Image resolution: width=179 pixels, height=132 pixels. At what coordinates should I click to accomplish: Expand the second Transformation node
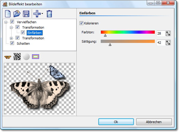pos(11,38)
